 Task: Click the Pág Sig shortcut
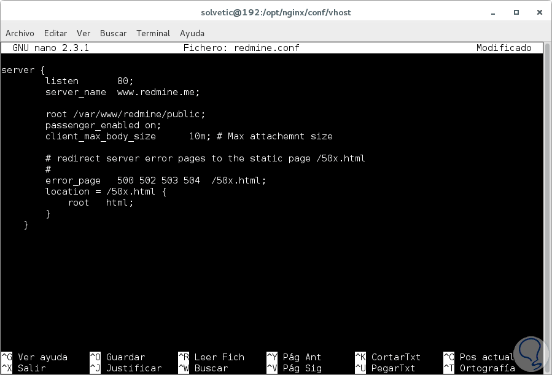coord(303,368)
